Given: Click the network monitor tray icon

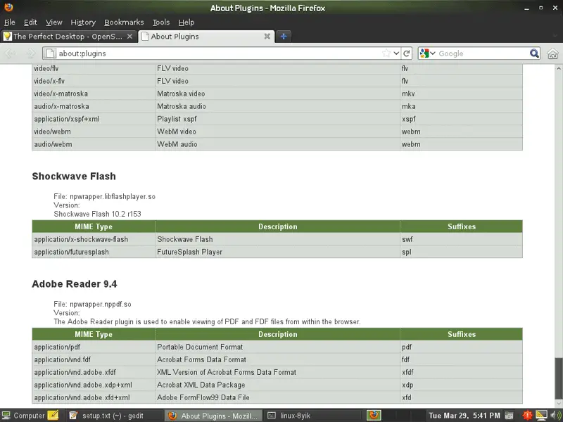Looking at the screenshot, I should 541,415.
